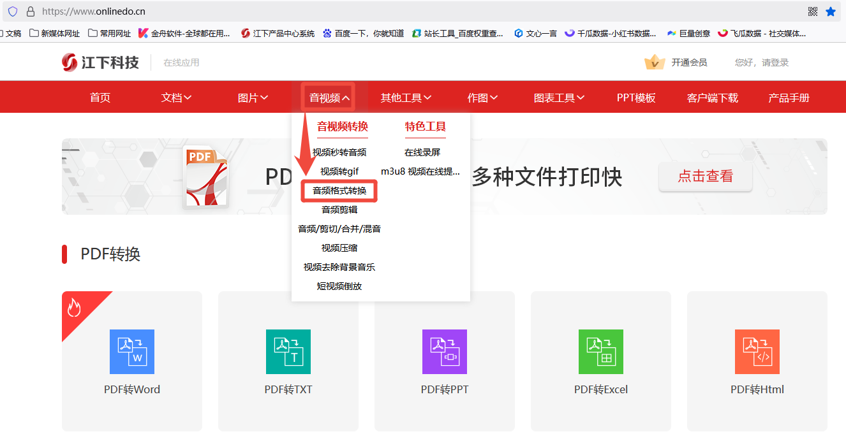Open 百度一下，你就知道 bookmark
This screenshot has width=846, height=441.
tap(363, 33)
